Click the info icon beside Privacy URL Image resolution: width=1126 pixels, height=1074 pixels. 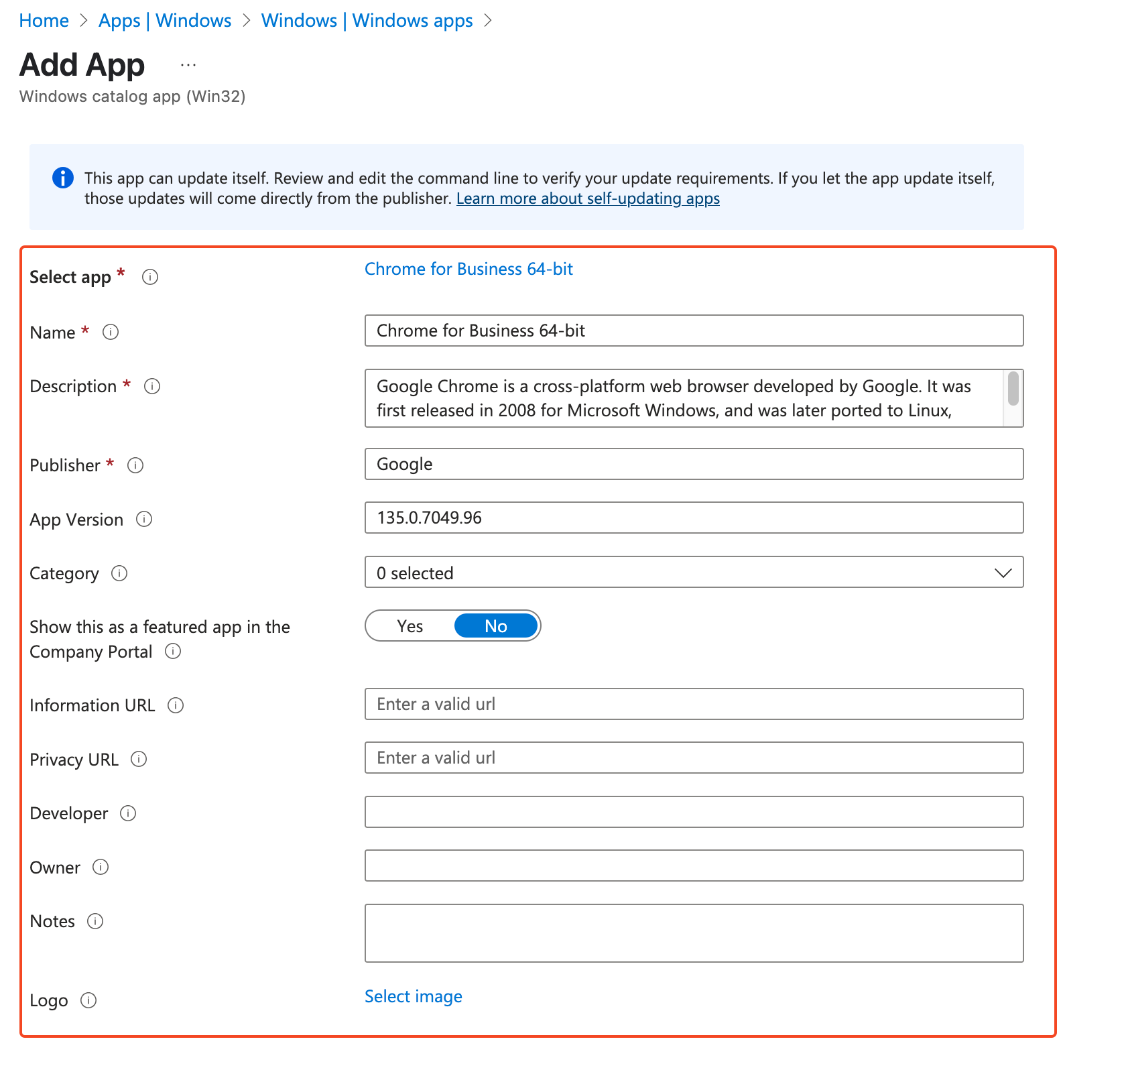point(139,759)
